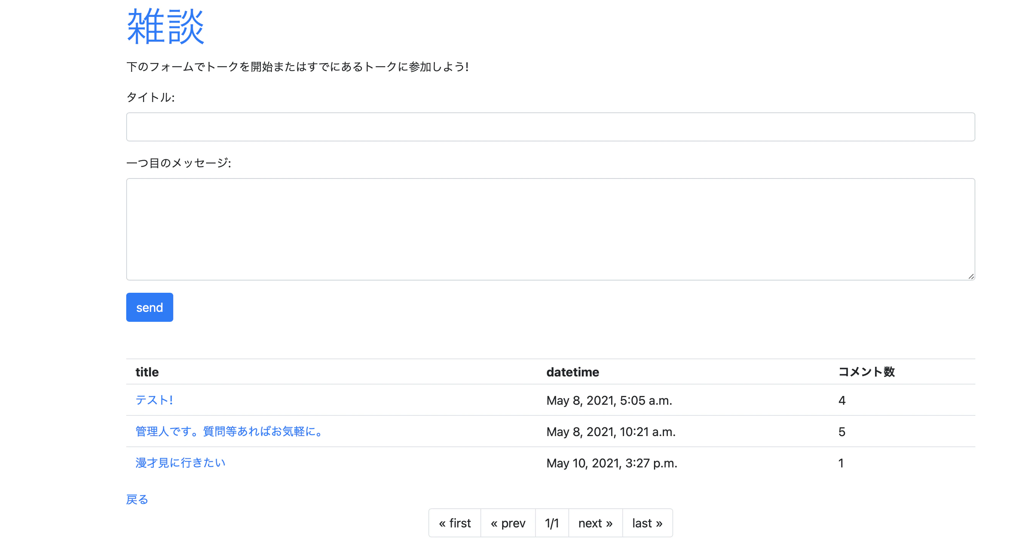This screenshot has height=545, width=1009.
Task: Open the テスト! talk thread
Action: [x=154, y=400]
